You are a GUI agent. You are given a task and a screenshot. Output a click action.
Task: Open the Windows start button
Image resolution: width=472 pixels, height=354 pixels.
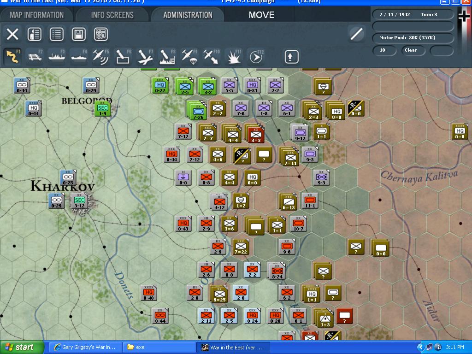click(22, 347)
